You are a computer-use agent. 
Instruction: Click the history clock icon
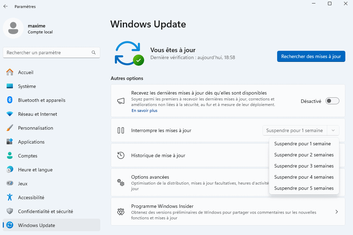[x=121, y=155]
